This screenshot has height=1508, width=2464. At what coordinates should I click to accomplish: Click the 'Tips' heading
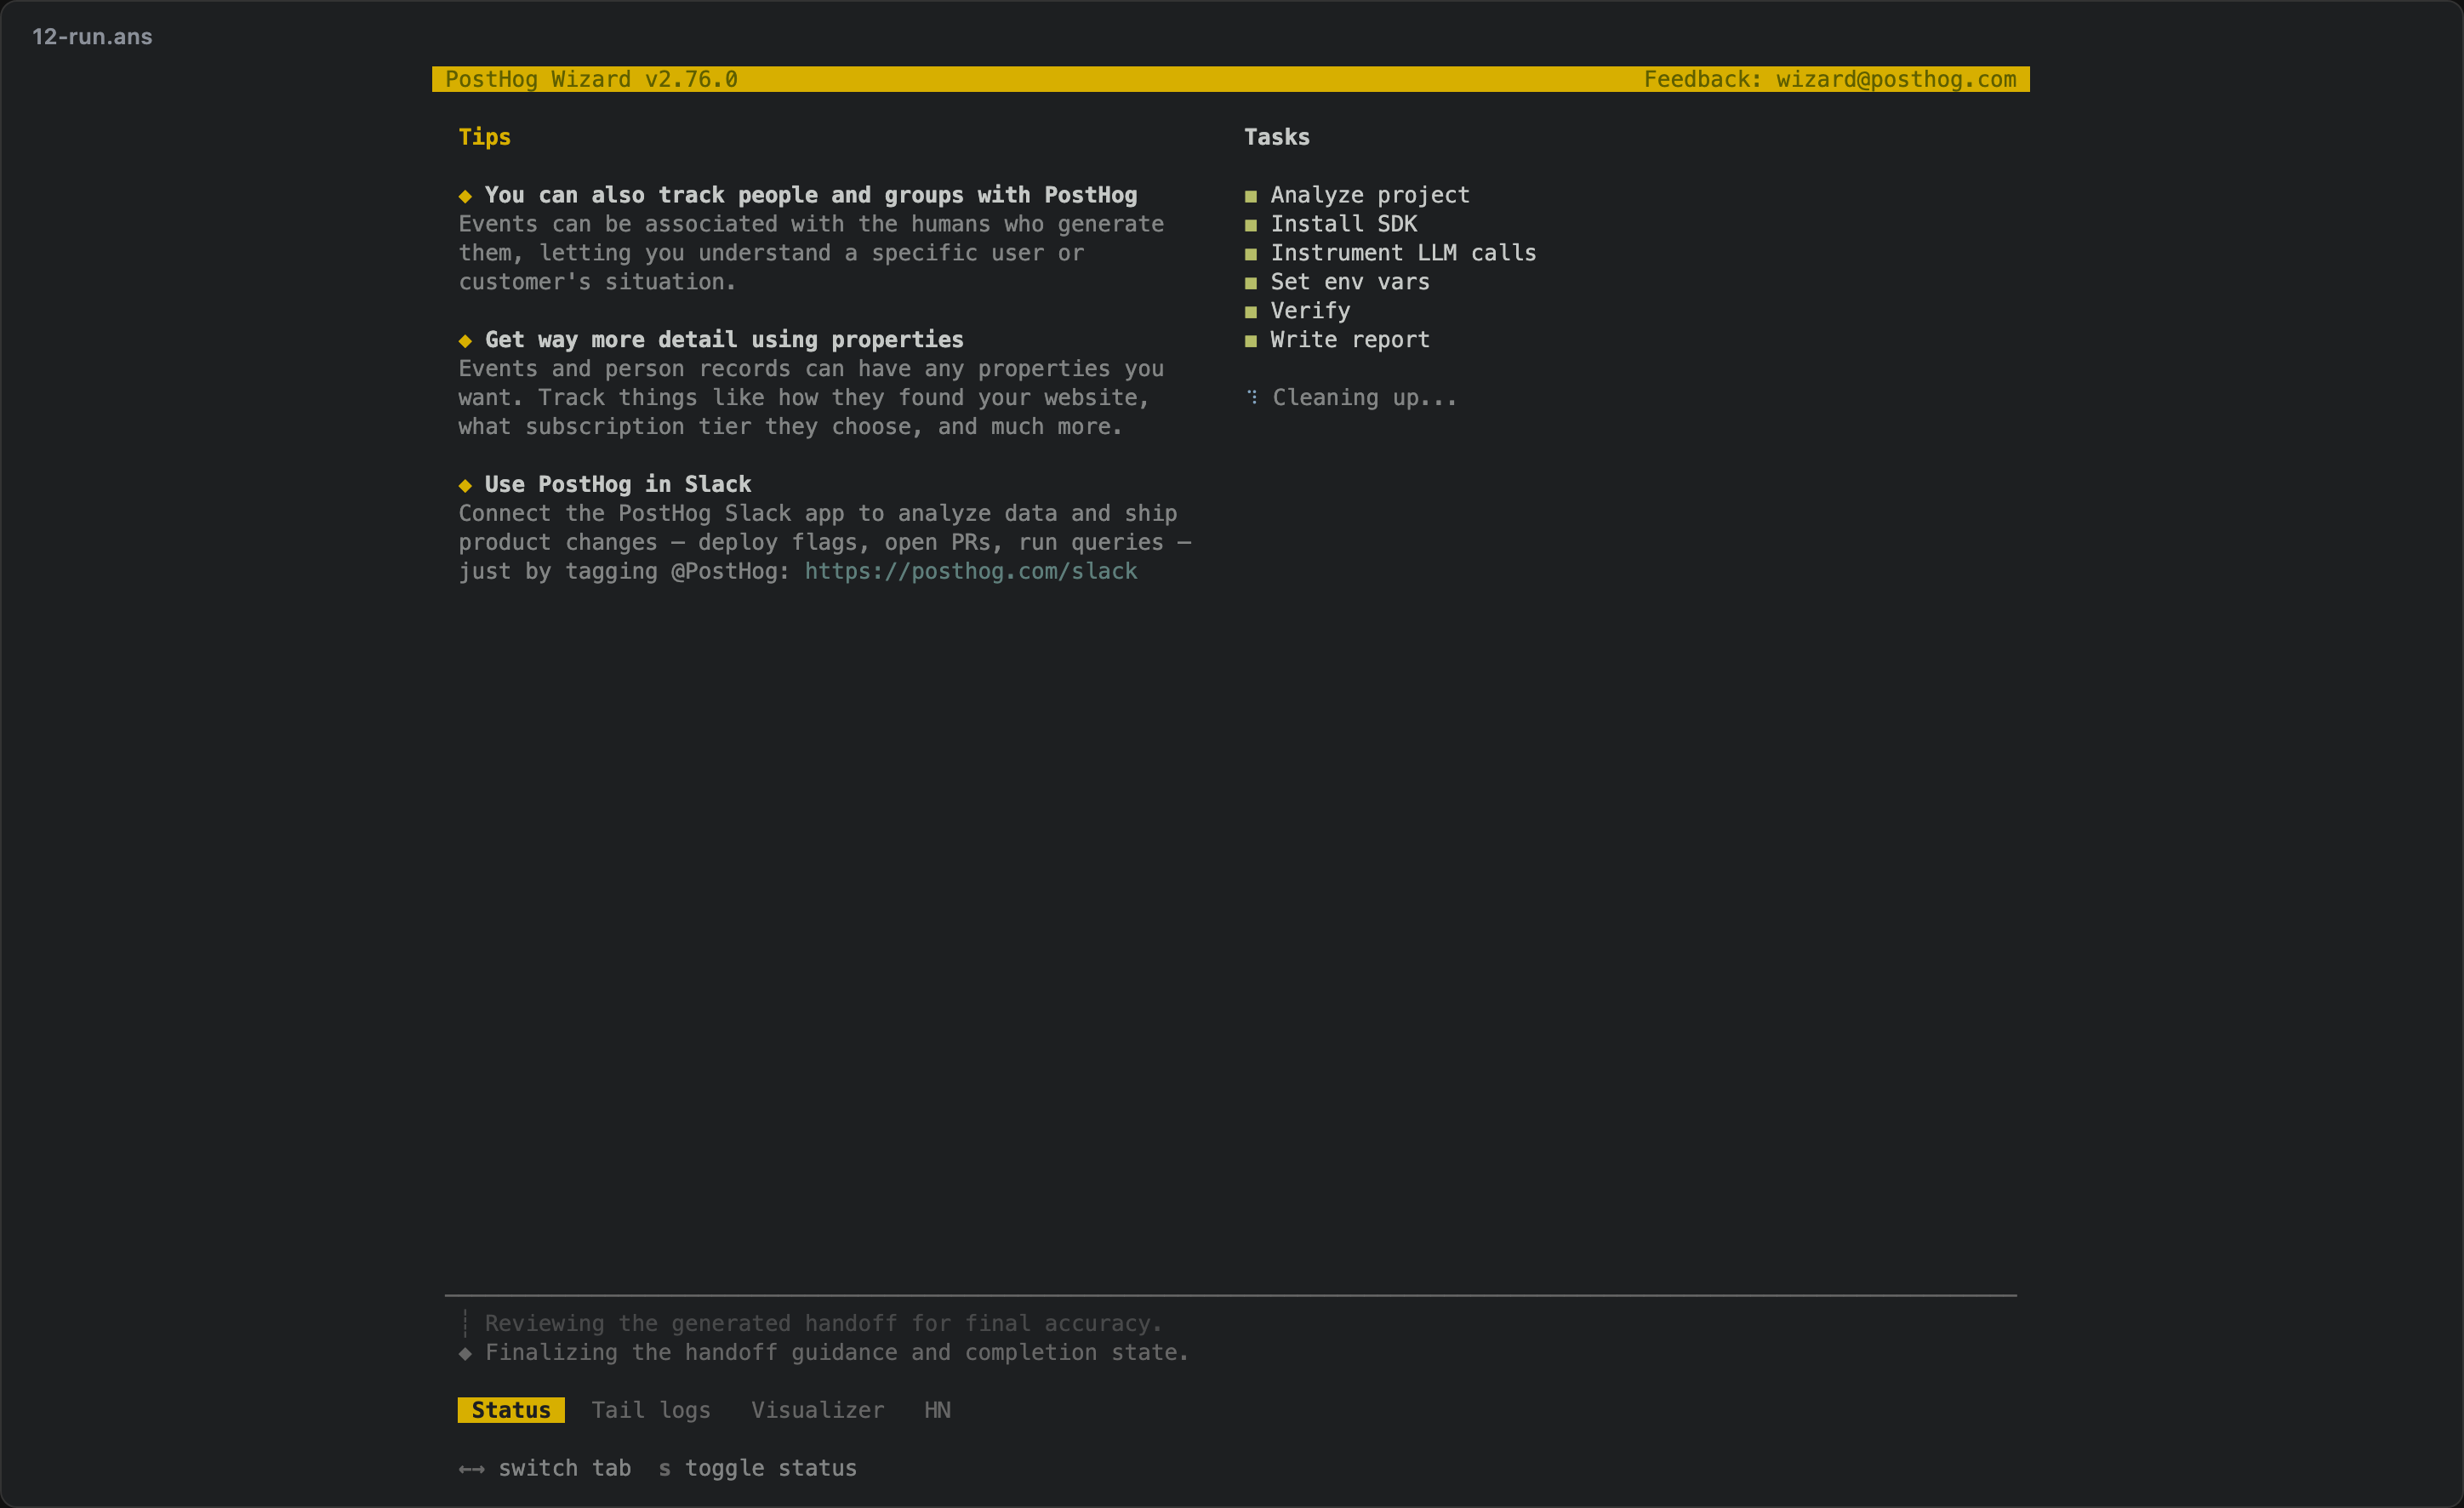coord(485,137)
